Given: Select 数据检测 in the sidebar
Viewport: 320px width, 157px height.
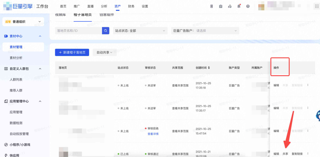Looking at the screenshot, I should pos(16,123).
